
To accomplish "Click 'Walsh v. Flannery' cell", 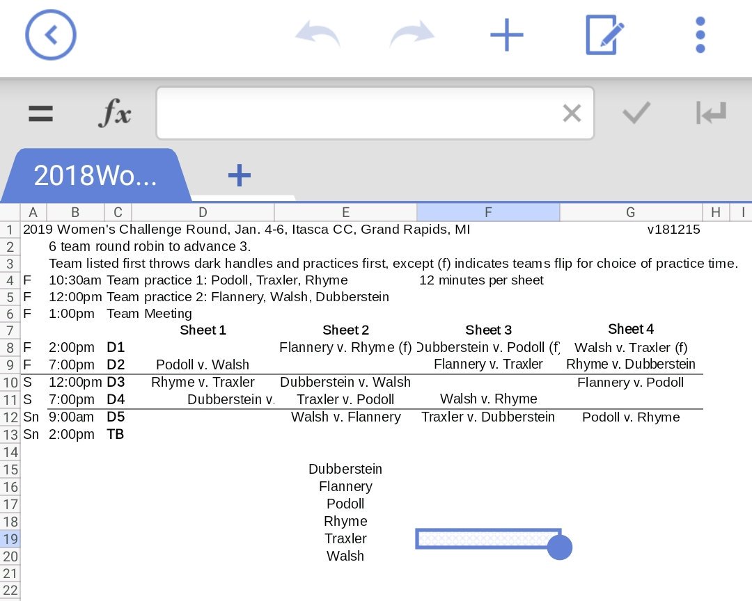I will point(345,417).
